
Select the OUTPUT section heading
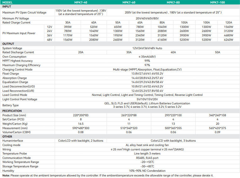8,44
